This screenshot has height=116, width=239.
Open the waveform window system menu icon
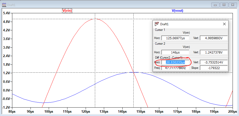[4, 5]
